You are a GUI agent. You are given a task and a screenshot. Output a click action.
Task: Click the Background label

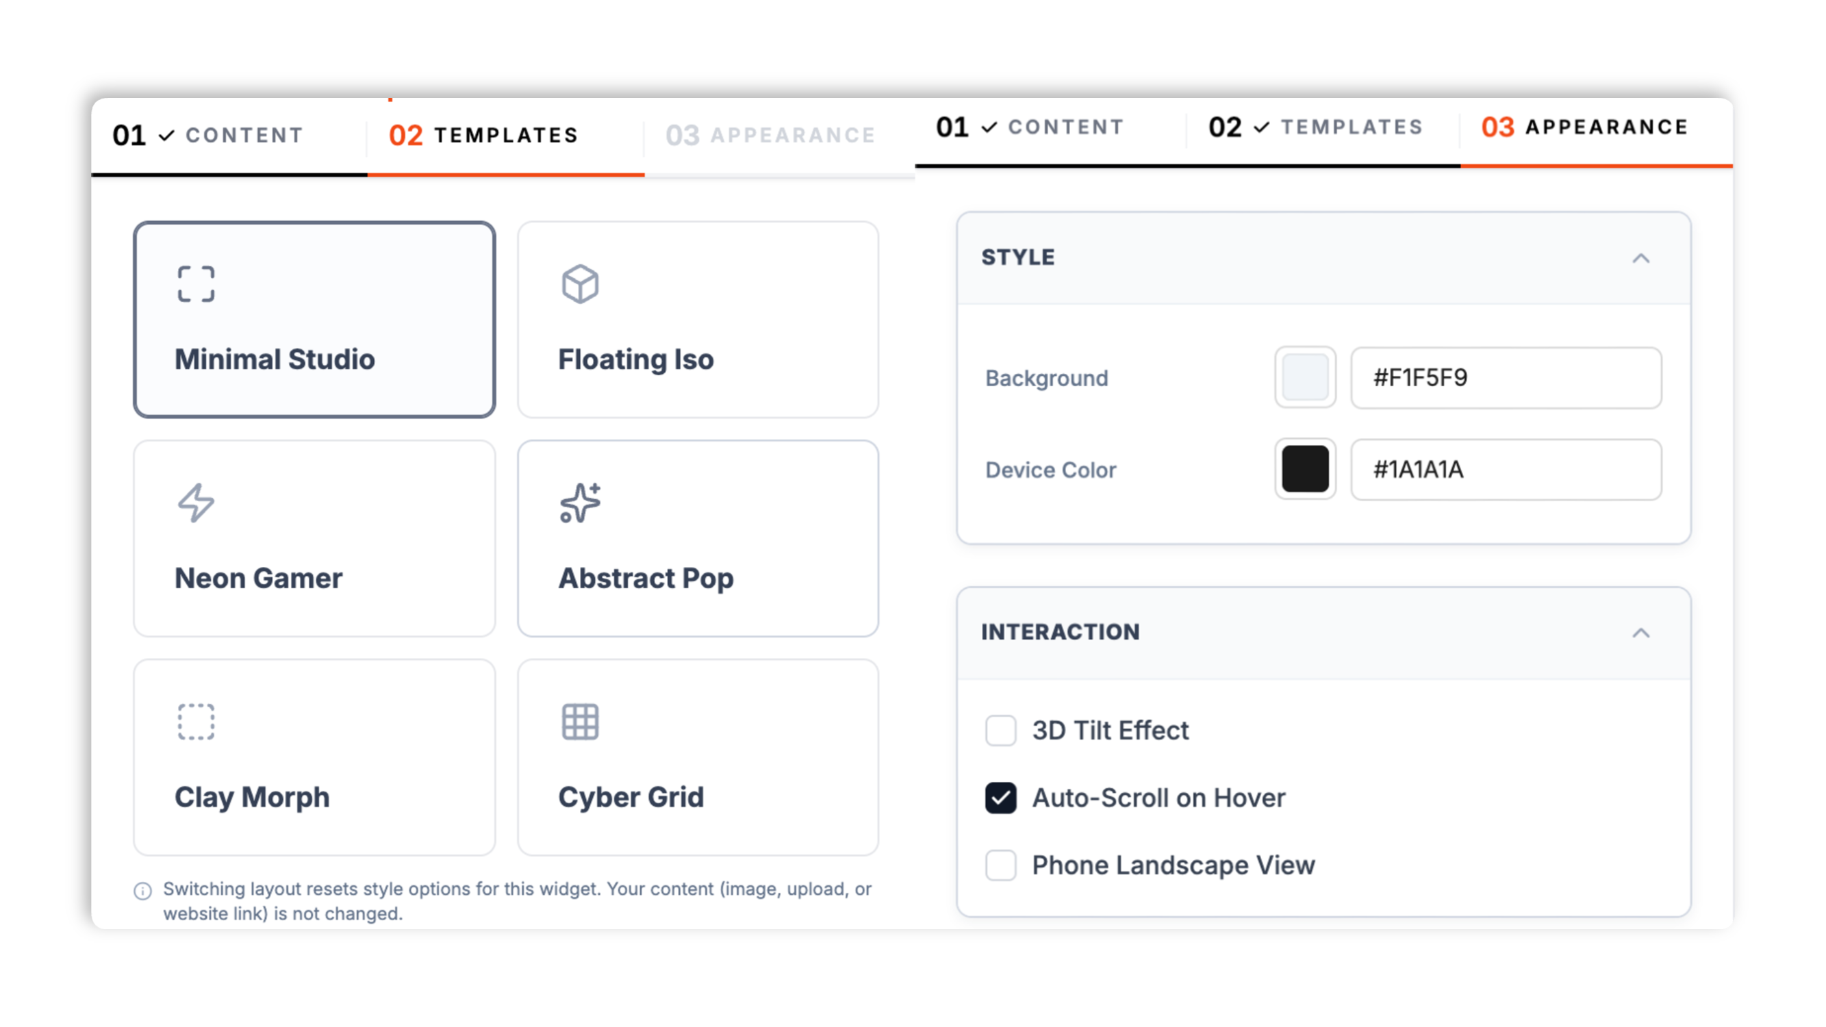click(x=1046, y=379)
